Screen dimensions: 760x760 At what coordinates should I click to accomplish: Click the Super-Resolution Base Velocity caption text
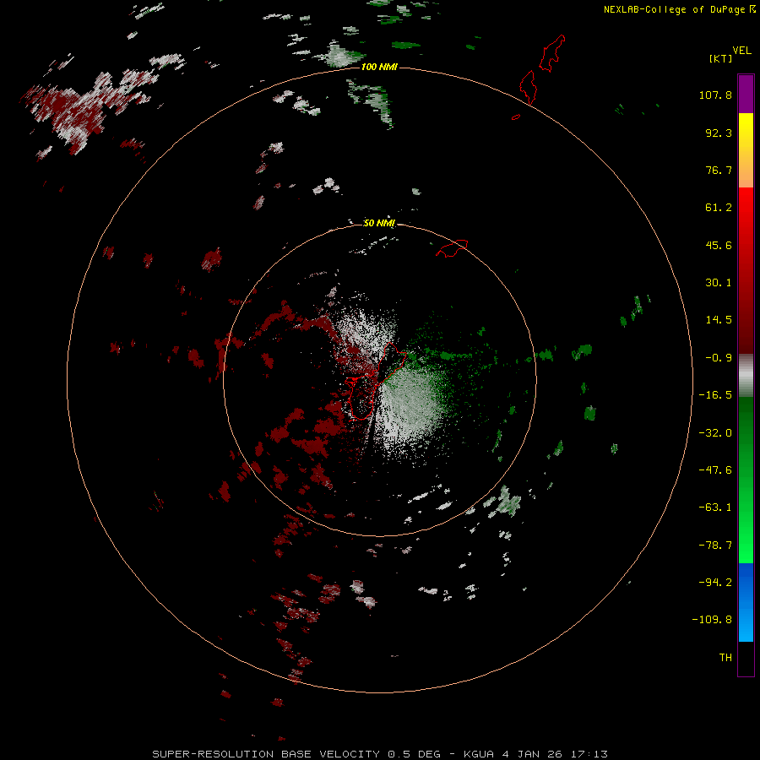click(379, 754)
